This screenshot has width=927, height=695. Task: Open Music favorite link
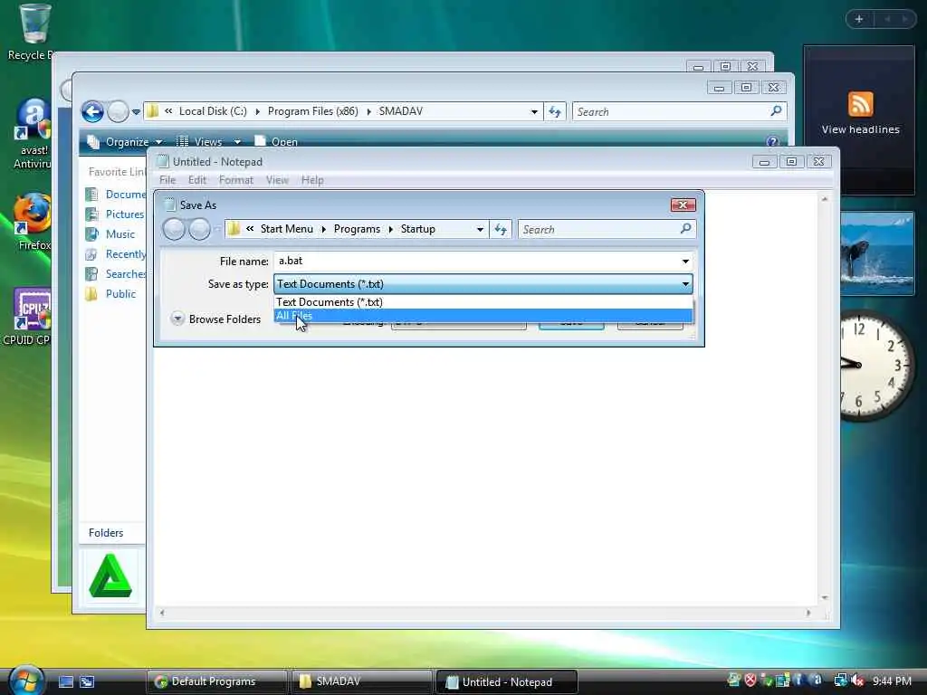point(110,234)
